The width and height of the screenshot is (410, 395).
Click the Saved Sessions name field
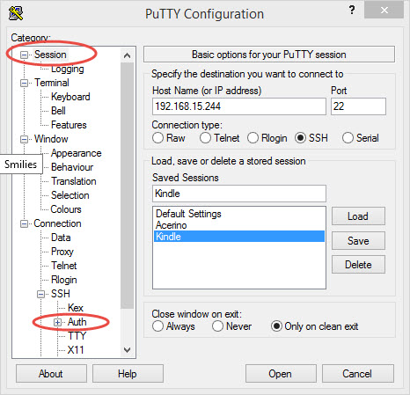click(239, 194)
